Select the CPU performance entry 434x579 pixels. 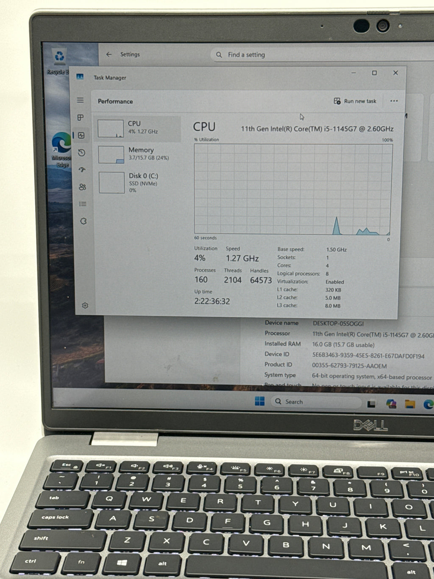coord(137,129)
